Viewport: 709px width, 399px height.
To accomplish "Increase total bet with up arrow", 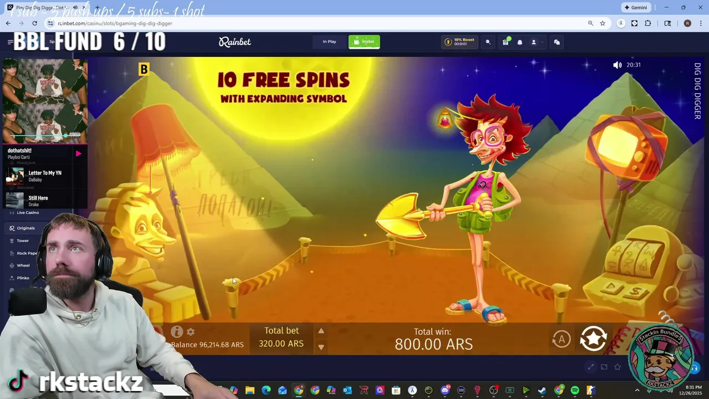I will pyautogui.click(x=321, y=331).
